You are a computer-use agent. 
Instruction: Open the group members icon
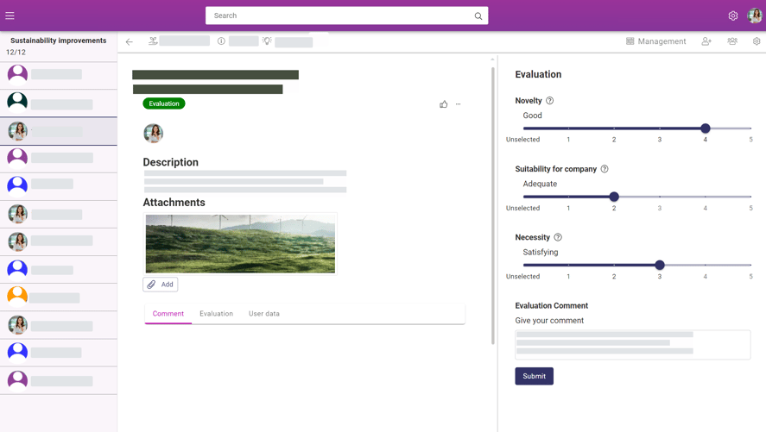(x=732, y=41)
